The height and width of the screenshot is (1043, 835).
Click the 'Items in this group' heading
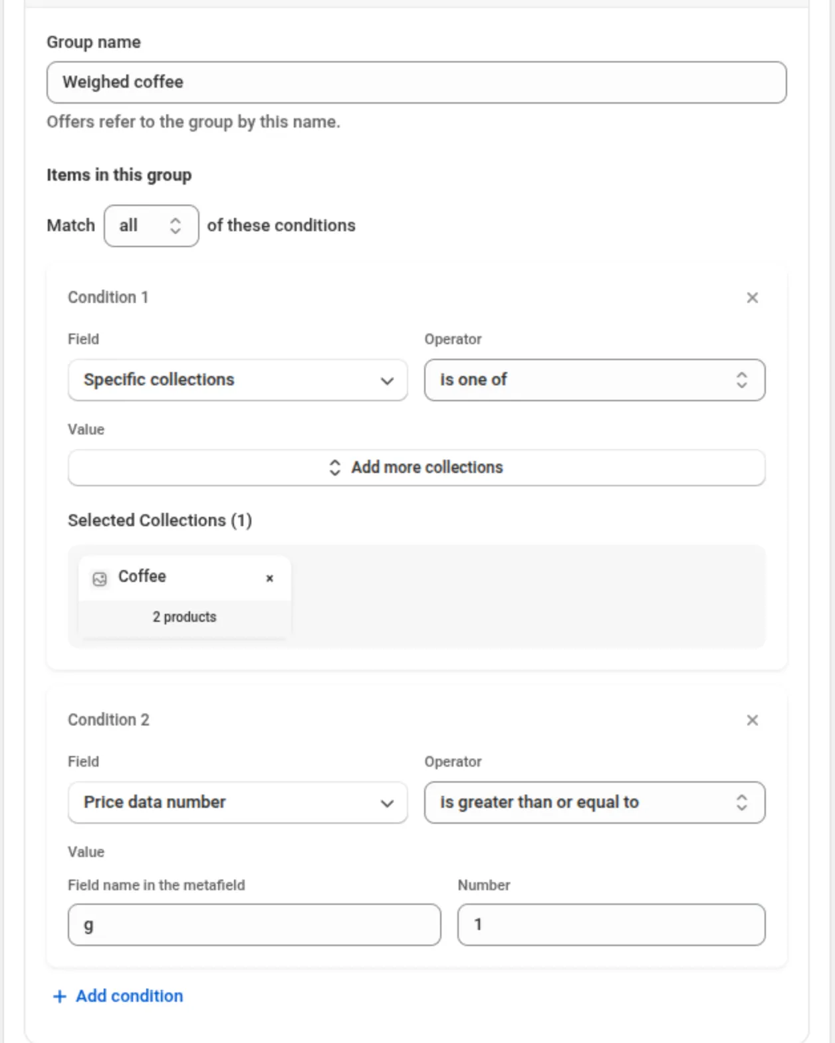(119, 175)
